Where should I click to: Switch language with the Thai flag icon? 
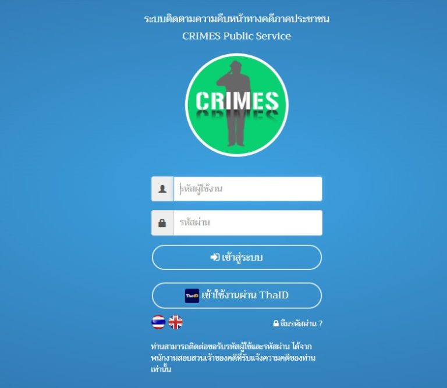click(158, 322)
